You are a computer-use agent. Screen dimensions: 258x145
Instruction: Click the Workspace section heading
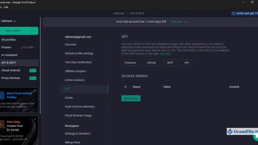click(72, 126)
